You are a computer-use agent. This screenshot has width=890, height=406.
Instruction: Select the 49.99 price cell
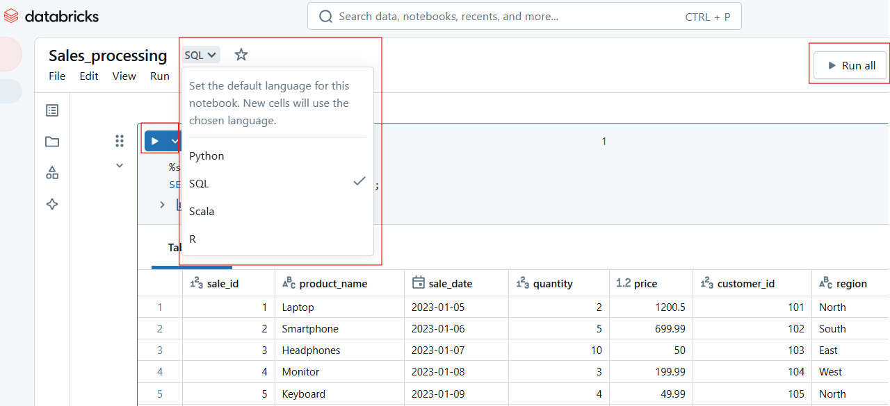(x=651, y=394)
